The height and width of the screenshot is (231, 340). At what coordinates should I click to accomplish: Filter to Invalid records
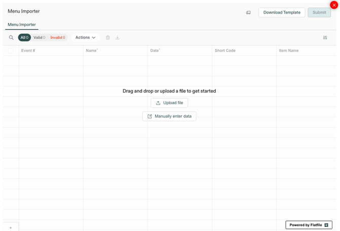(x=57, y=37)
